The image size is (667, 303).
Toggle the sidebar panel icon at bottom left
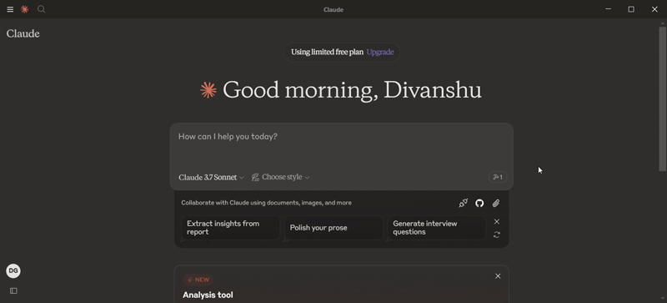pyautogui.click(x=13, y=290)
